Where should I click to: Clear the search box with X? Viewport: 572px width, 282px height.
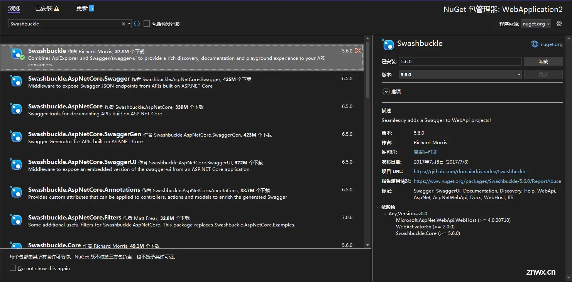[x=124, y=24]
